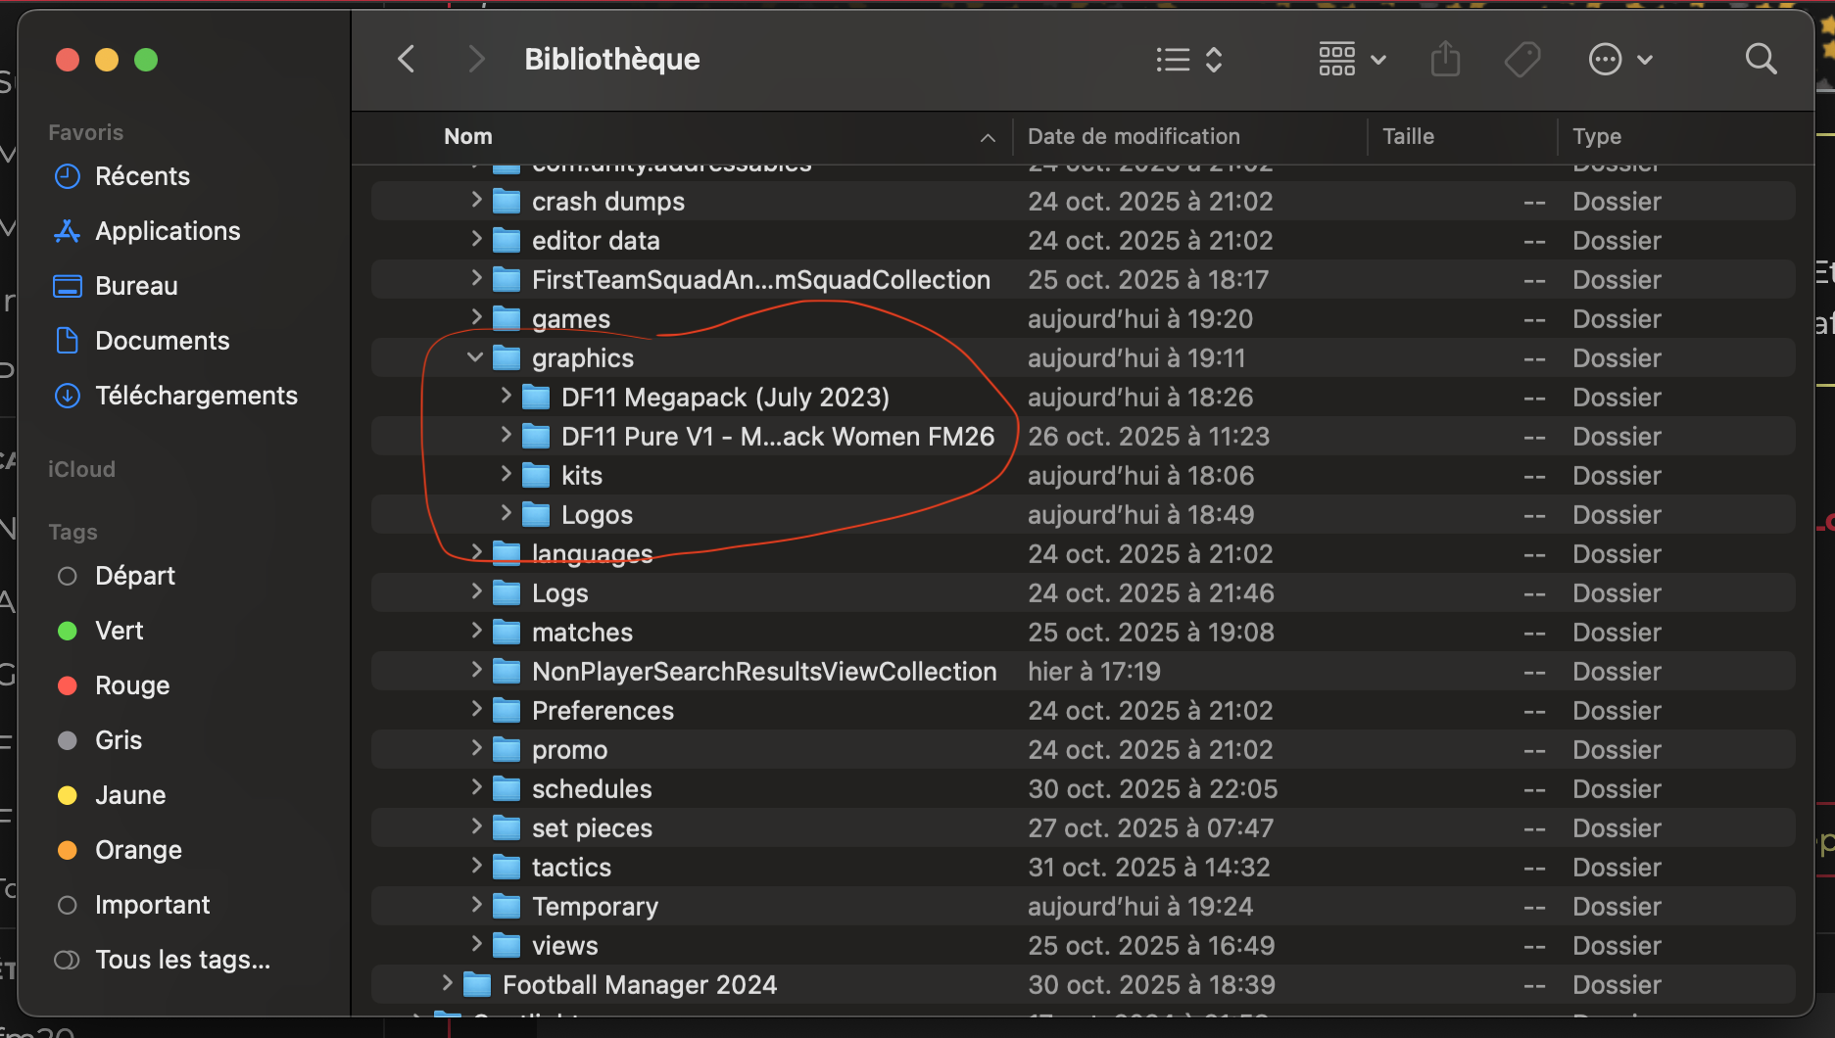
Task: Open the group-by grid dropdown
Action: click(x=1351, y=60)
